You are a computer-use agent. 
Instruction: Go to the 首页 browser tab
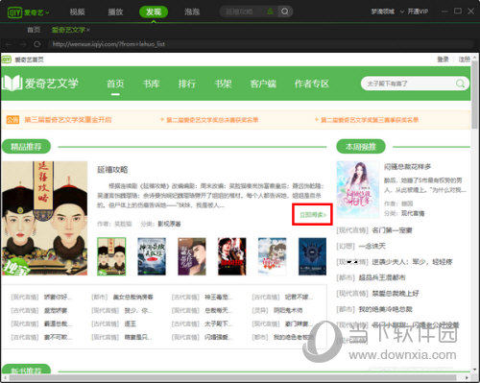[34, 30]
